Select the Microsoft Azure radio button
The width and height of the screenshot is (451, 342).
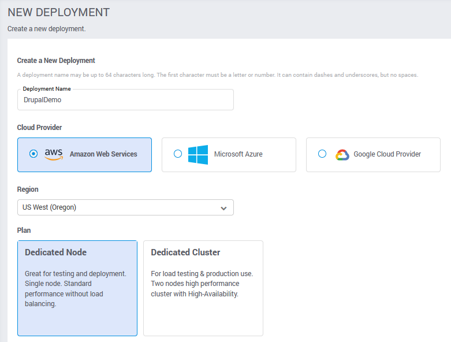(178, 154)
